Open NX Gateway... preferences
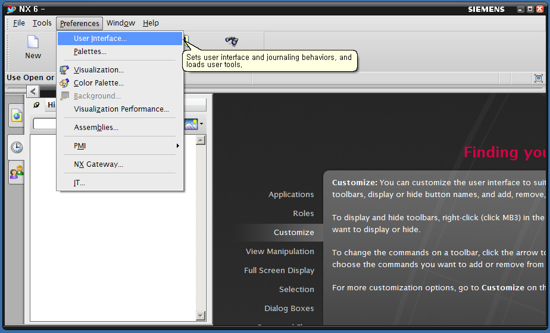Screen dimensions: 550x333 (x=120, y=164)
